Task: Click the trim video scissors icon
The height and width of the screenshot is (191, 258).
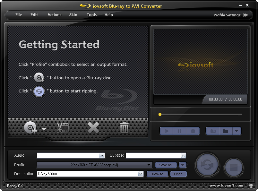Action: point(63,127)
